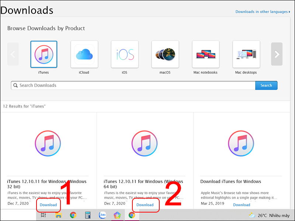Viewport: 295px width, 221px height.
Task: Go back with left carousel arrow
Action: pyautogui.click(x=13, y=54)
